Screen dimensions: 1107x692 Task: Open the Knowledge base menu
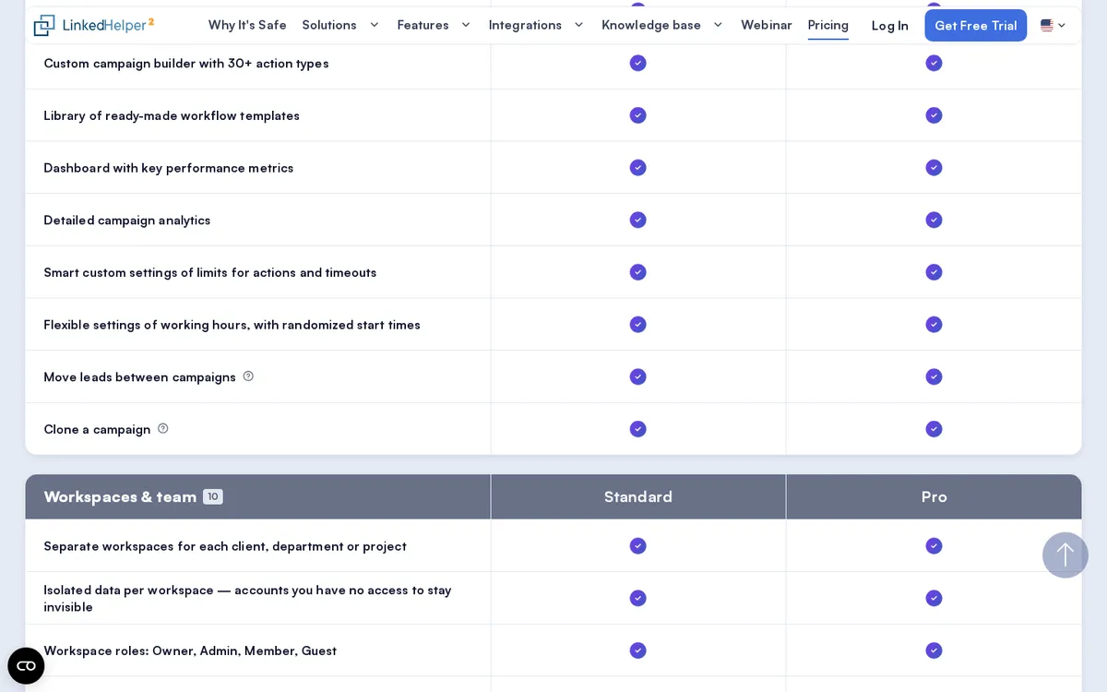(x=651, y=25)
